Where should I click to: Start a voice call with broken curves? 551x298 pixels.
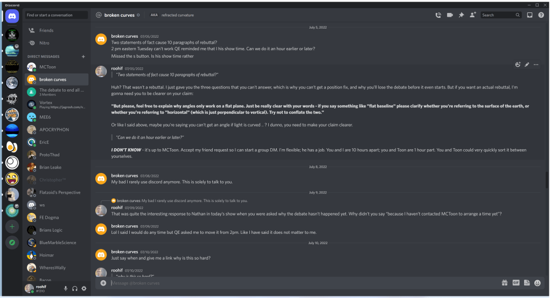pyautogui.click(x=438, y=15)
